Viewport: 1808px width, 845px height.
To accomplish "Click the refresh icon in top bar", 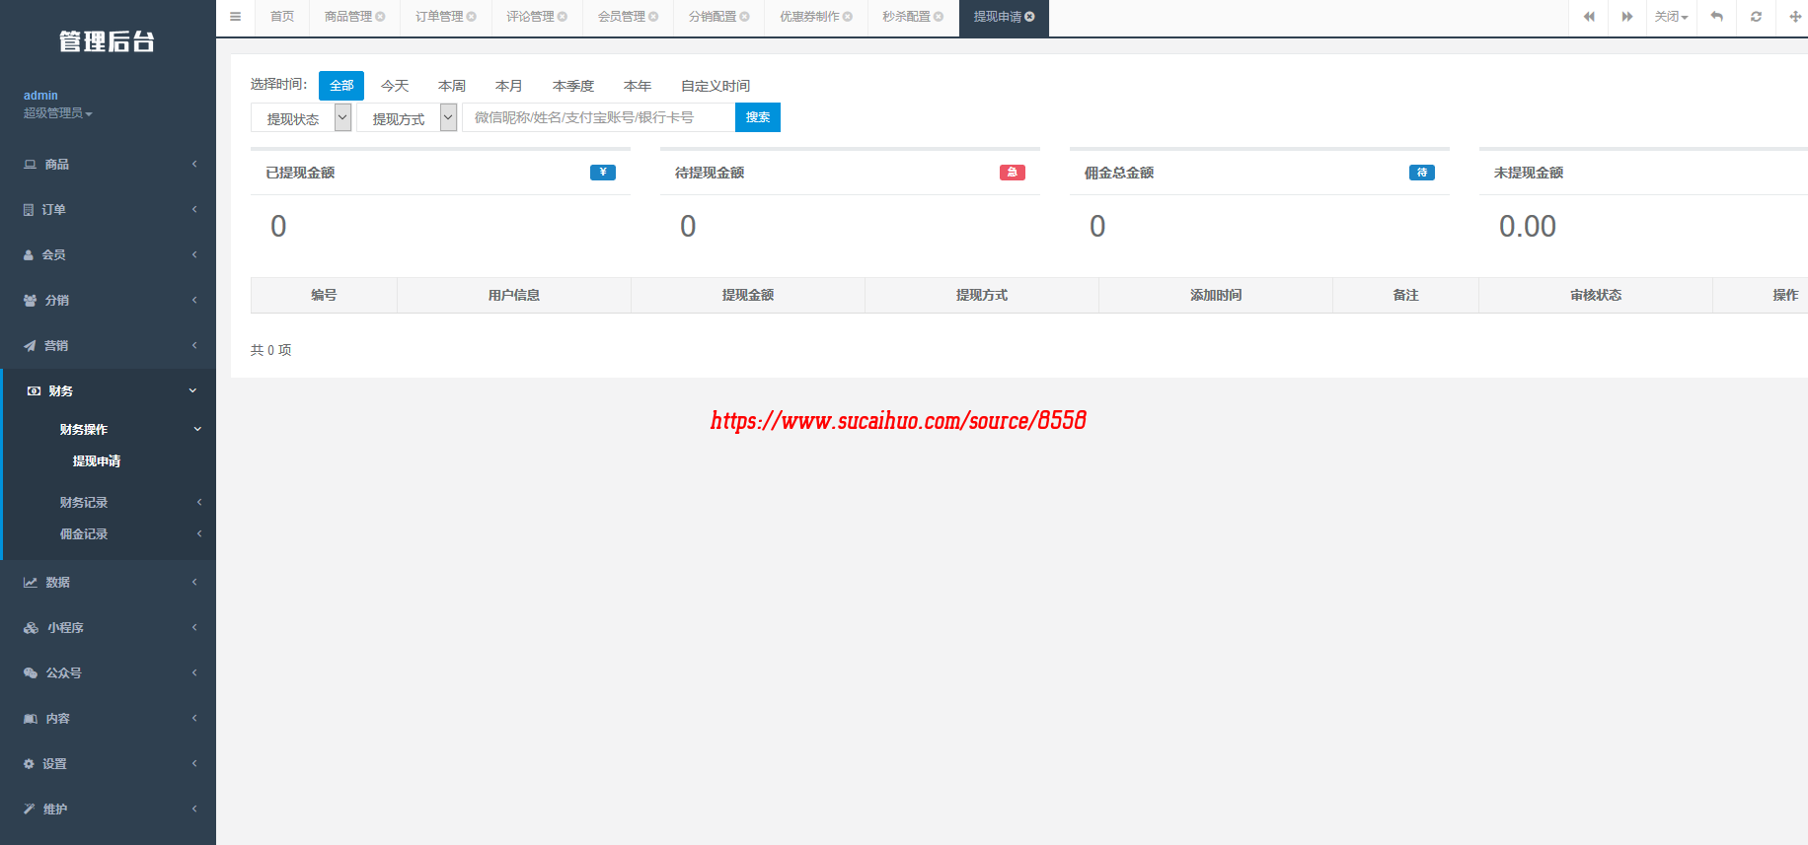I will (x=1757, y=17).
